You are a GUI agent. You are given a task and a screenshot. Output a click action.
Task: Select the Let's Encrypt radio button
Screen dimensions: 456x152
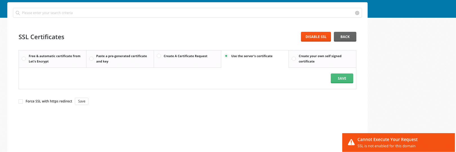[24, 59]
